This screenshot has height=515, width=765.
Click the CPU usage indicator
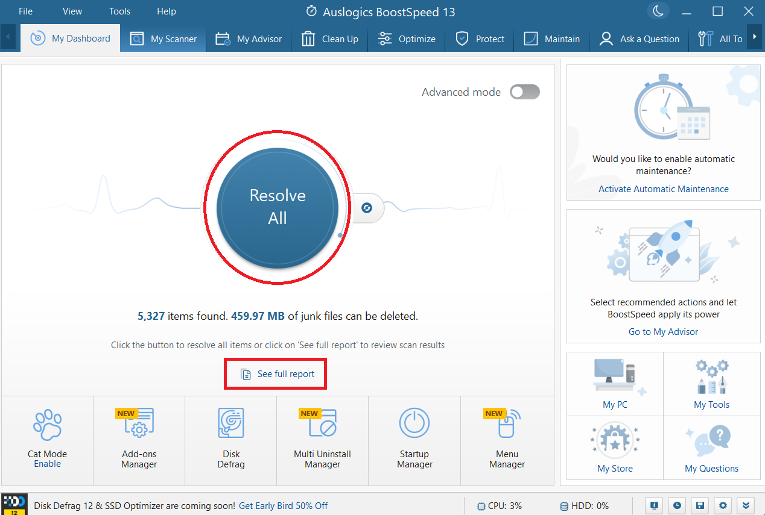click(500, 506)
